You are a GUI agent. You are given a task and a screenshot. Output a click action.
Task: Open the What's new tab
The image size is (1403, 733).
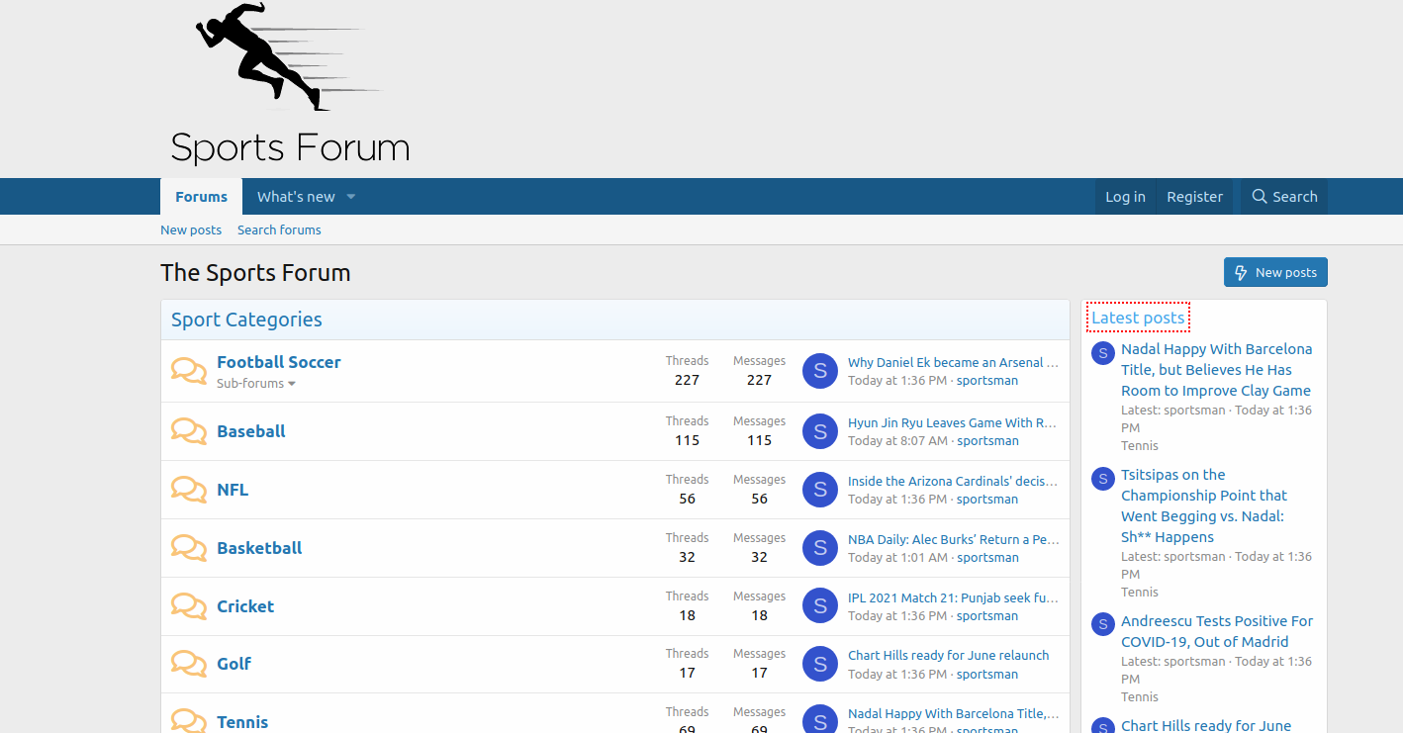coord(296,197)
